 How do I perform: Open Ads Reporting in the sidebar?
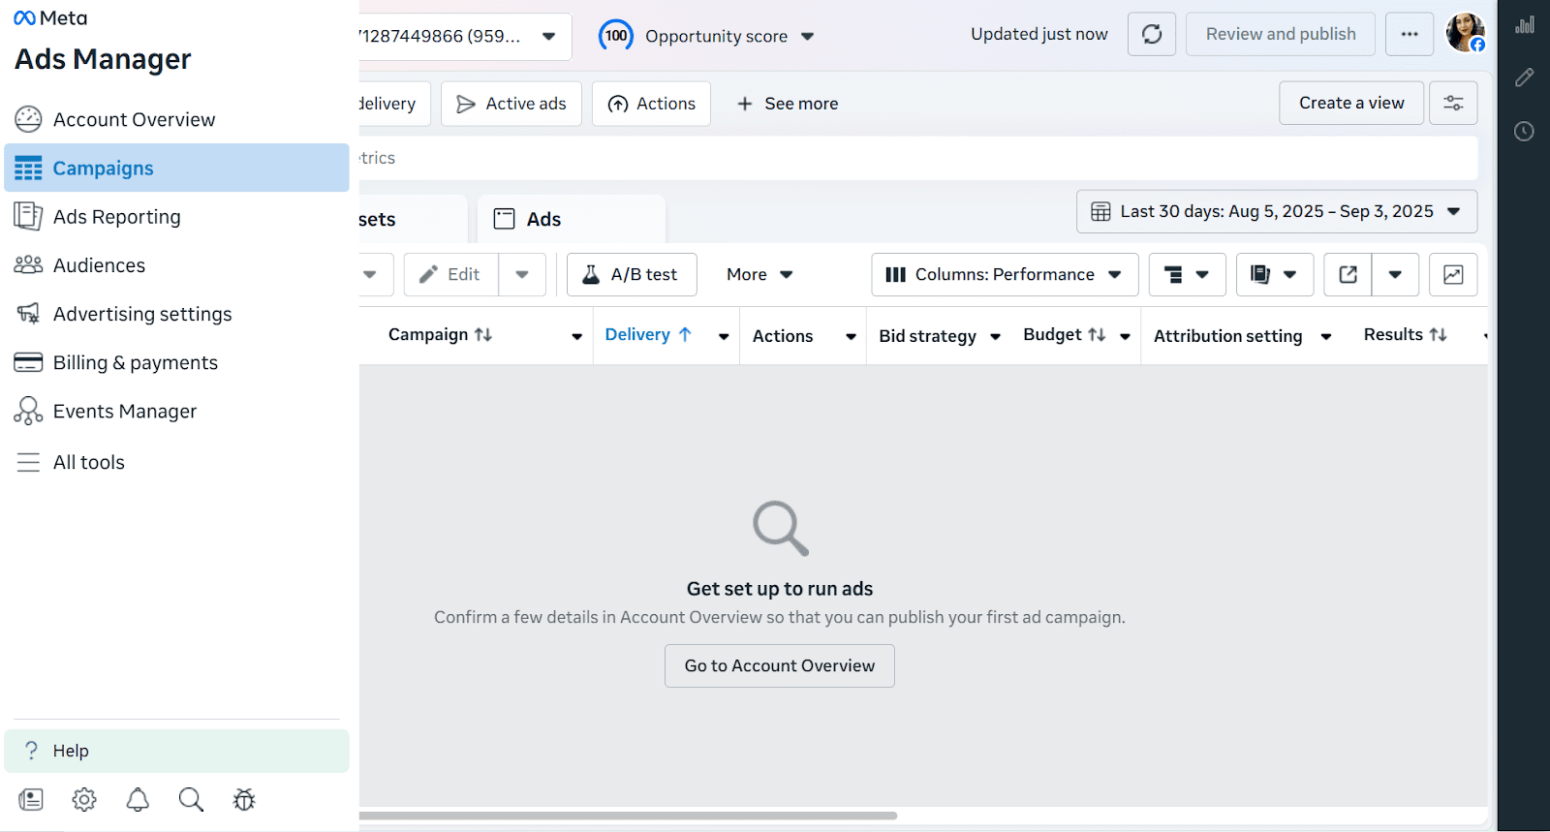point(116,217)
